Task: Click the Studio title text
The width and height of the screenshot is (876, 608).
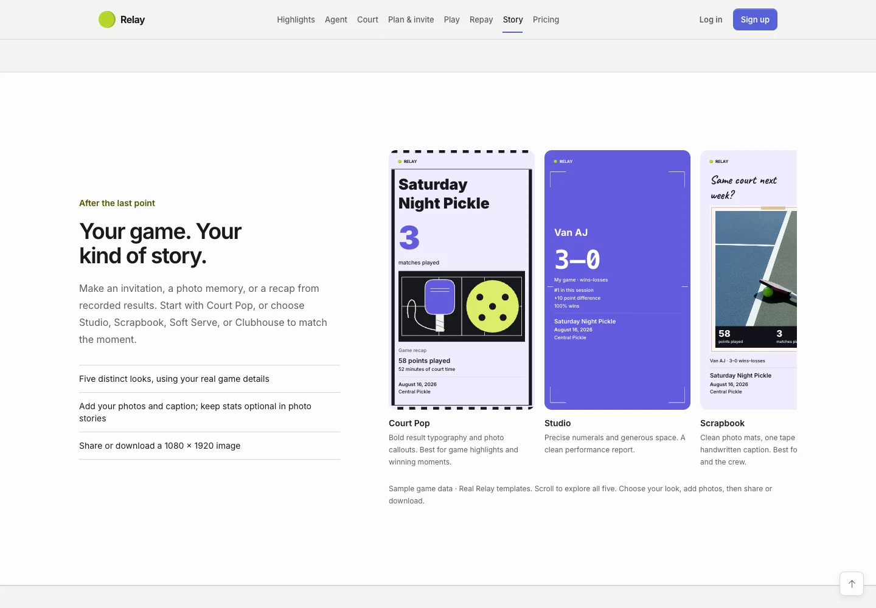Action: [558, 423]
